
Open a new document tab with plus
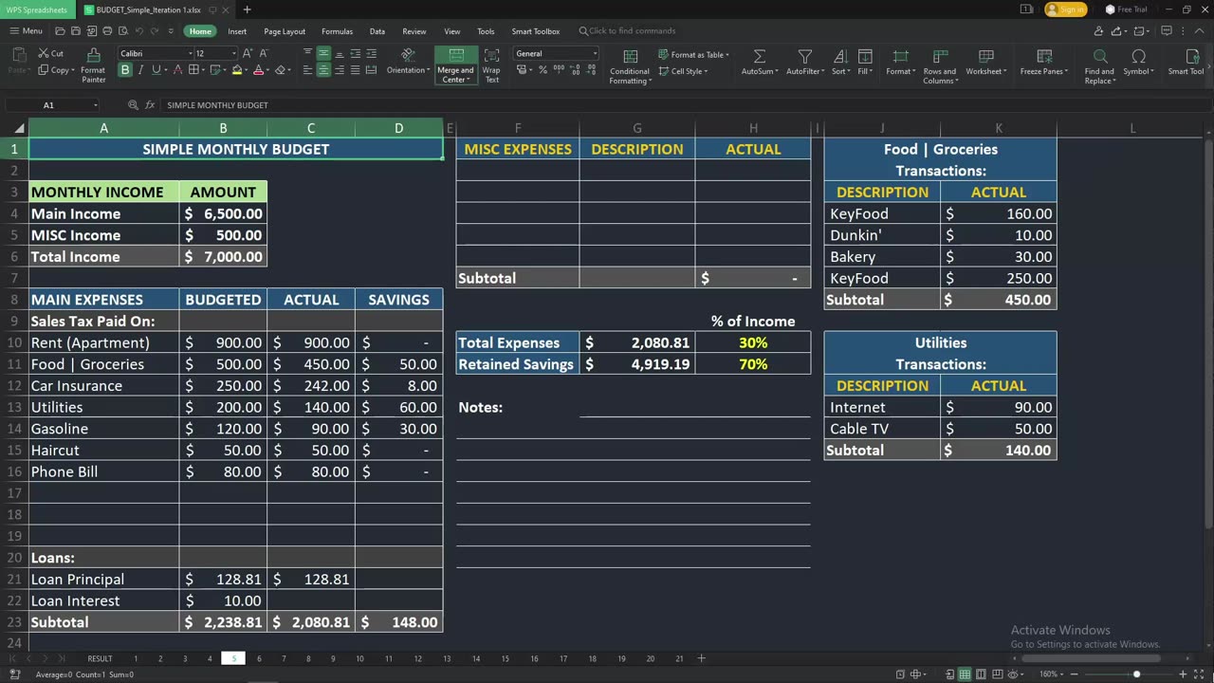click(x=247, y=9)
